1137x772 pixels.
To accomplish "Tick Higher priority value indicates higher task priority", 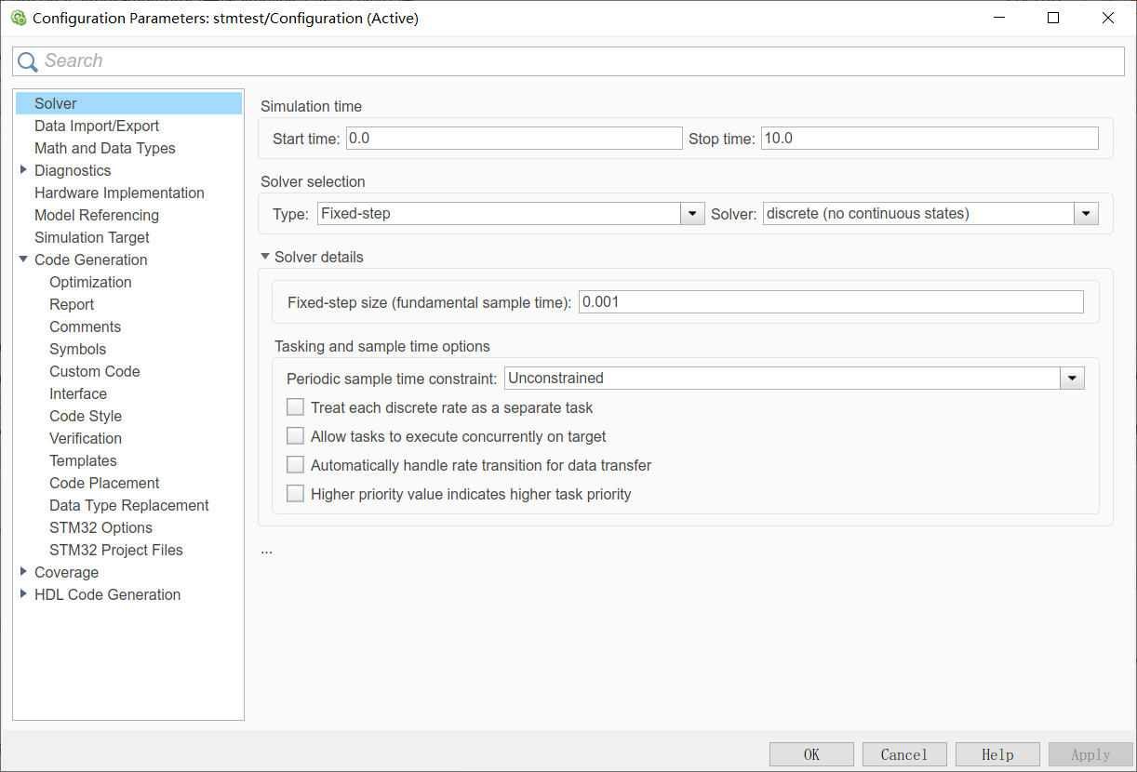I will (295, 494).
